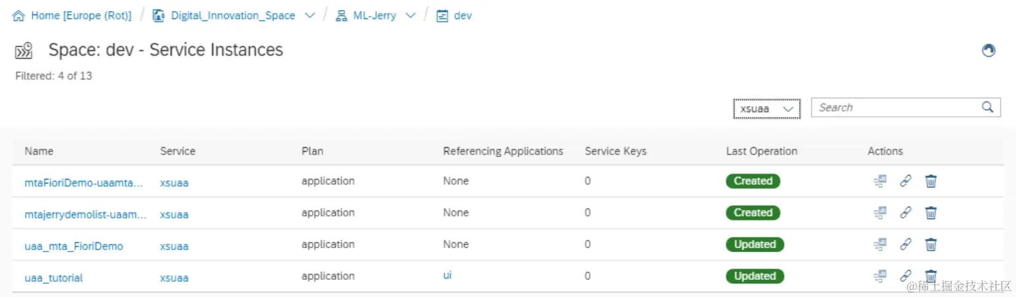
Task: Open the xsuaa service filter dropdown
Action: pos(767,108)
